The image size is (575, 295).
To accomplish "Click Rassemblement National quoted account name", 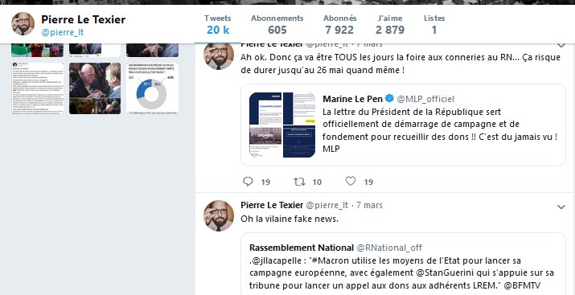I will click(x=302, y=248).
